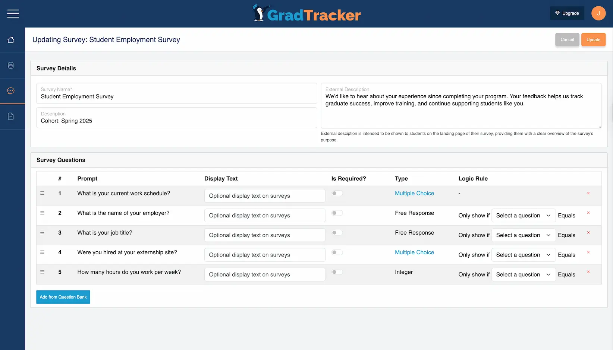Expand Select a question dropdown for question 4
The image size is (613, 350).
[x=523, y=255]
